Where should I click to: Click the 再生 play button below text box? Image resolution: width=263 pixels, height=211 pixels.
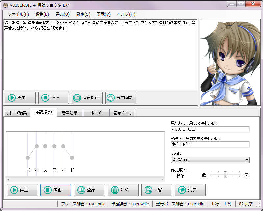(20, 98)
